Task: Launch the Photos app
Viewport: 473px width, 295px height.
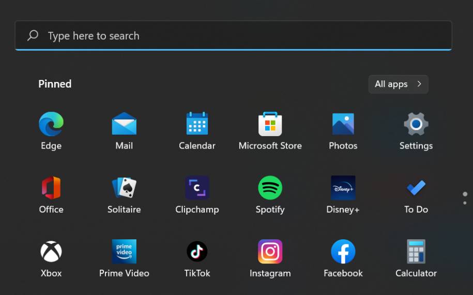Action: [343, 124]
